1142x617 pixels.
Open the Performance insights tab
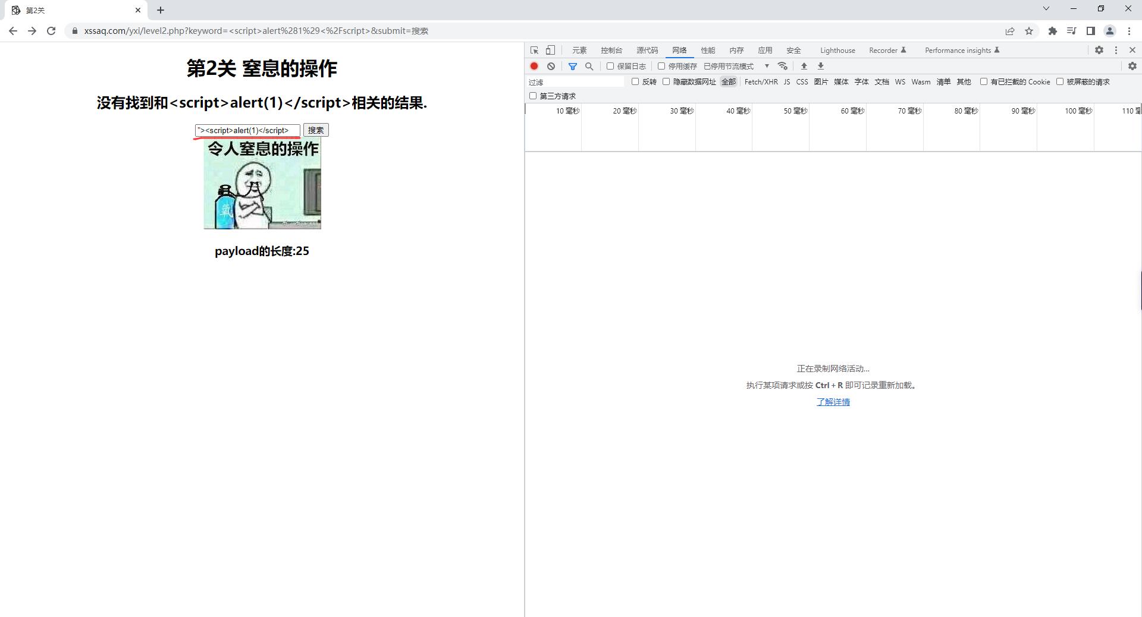pos(962,51)
